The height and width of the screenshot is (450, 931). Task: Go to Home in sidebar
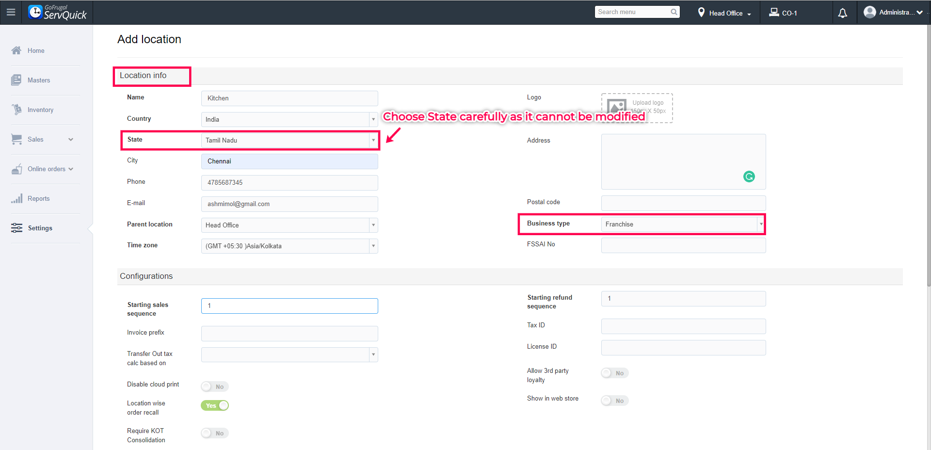click(36, 50)
